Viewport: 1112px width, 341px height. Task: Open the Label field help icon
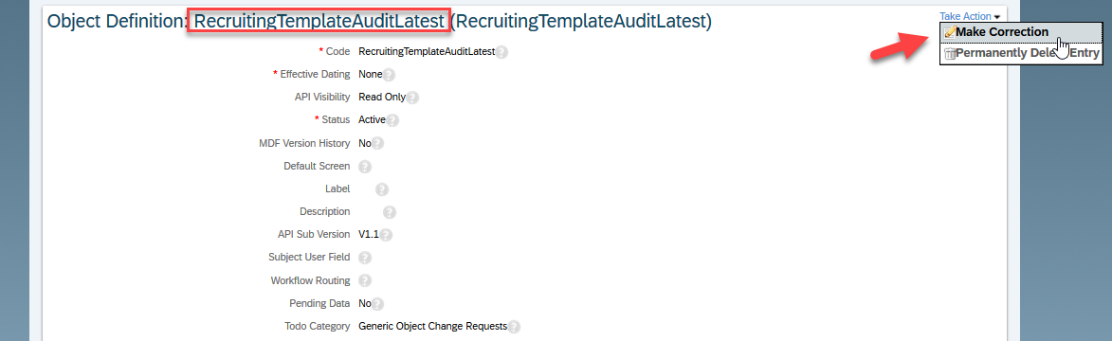point(382,189)
